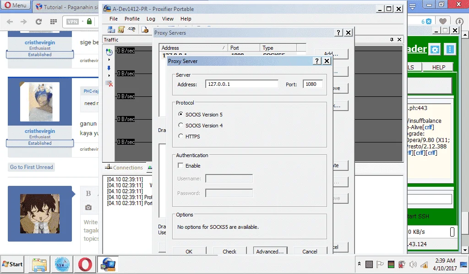
Task: Click the server Address field
Action: pyautogui.click(x=242, y=84)
